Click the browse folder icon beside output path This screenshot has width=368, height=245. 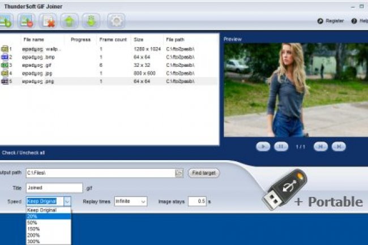click(x=179, y=173)
